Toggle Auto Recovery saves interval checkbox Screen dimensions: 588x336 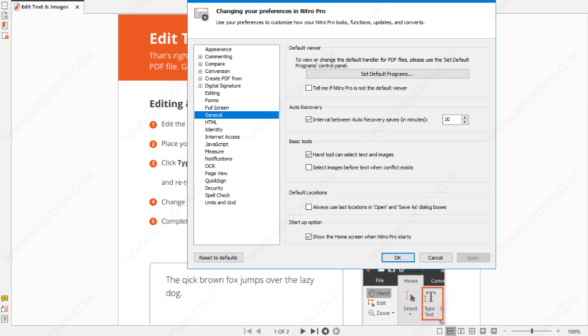click(309, 119)
